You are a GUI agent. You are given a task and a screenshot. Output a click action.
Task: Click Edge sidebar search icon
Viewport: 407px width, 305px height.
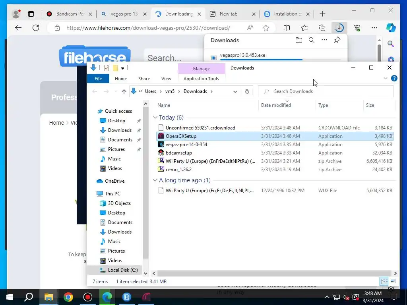pos(391,44)
